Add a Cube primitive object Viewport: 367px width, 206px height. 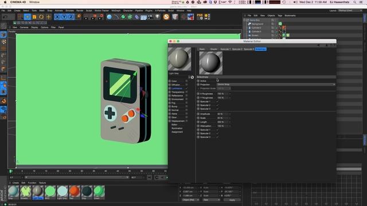click(x=109, y=17)
